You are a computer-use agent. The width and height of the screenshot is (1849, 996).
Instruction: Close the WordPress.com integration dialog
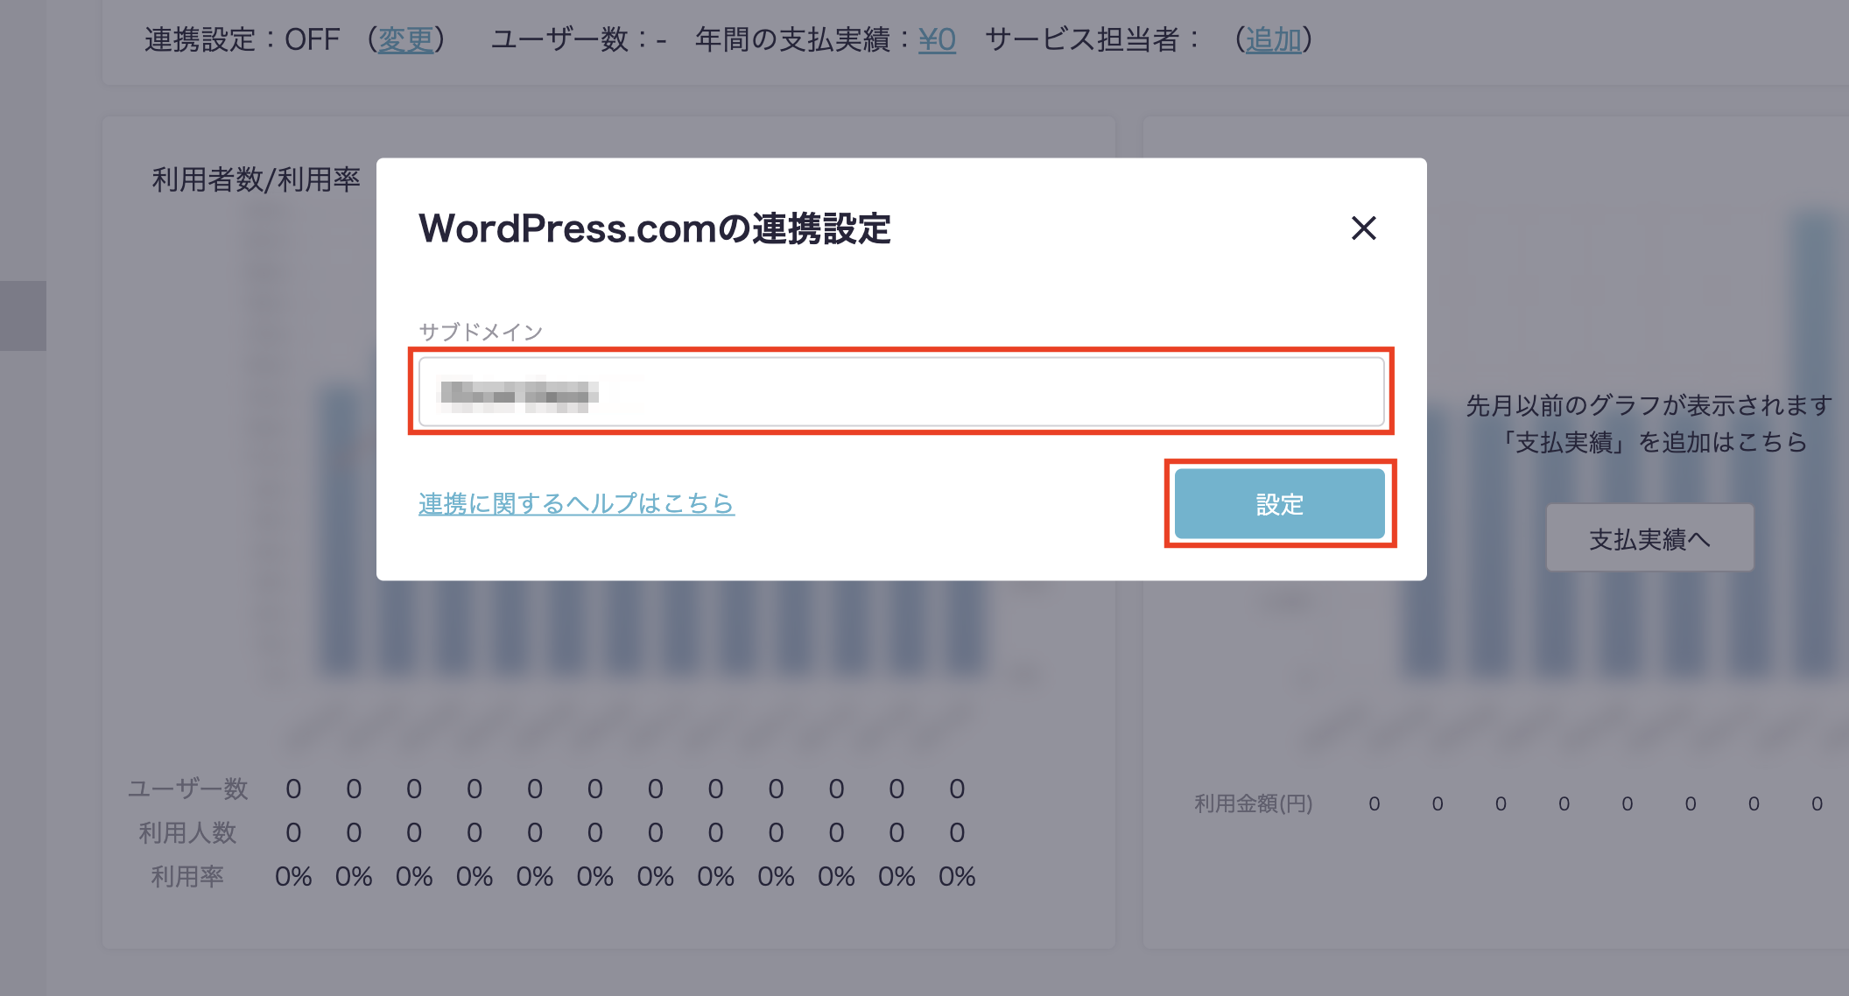1363,228
